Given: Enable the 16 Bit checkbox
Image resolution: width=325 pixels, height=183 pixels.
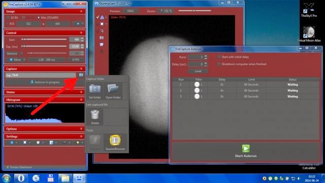Looking at the screenshot, I should coord(8,18).
